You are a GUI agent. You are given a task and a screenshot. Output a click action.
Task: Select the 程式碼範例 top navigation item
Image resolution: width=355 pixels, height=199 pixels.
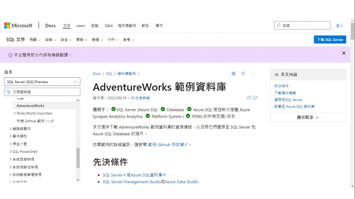click(x=127, y=26)
